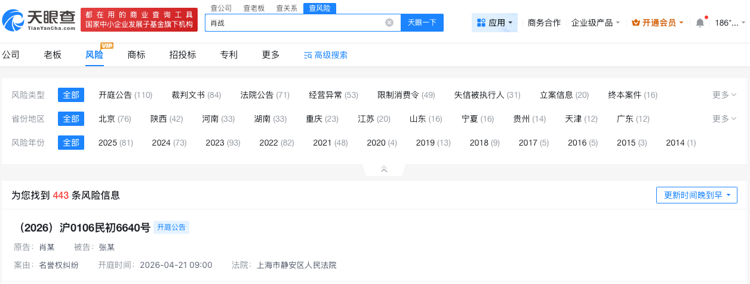Open the account menu 186*...

click(730, 23)
